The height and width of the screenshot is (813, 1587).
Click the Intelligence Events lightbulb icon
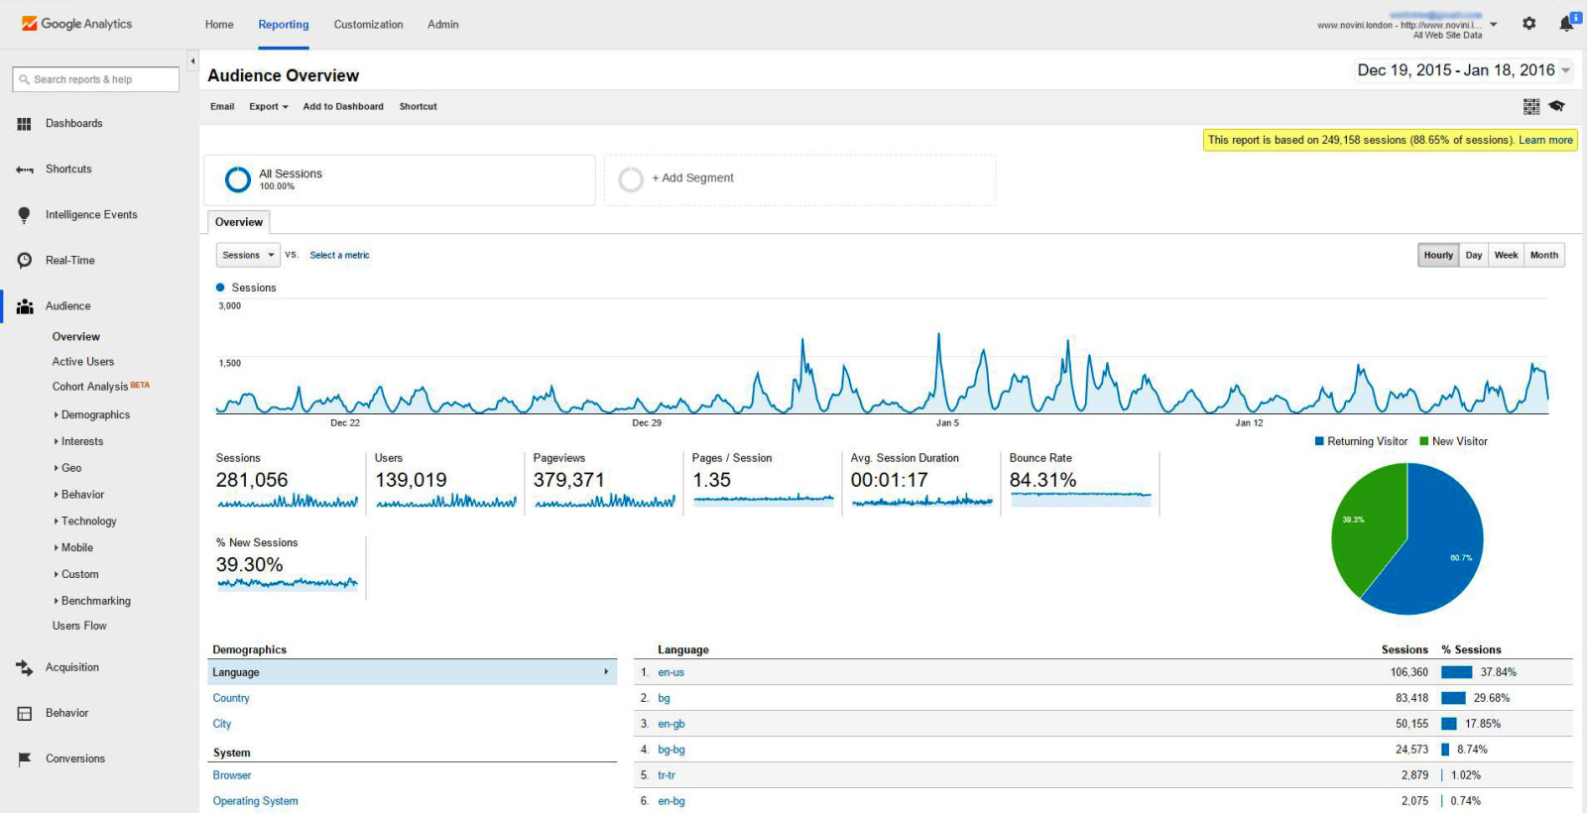point(24,215)
